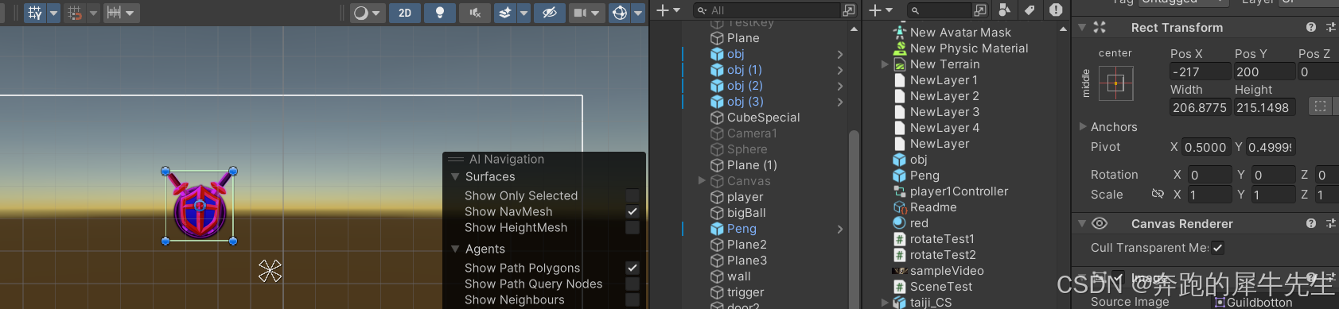Toggle the blueprint mode button beside Height
Image resolution: width=1339 pixels, height=309 pixels.
click(x=1321, y=106)
